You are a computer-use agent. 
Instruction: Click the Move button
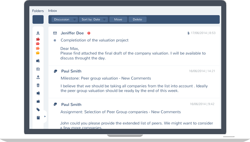click(118, 19)
